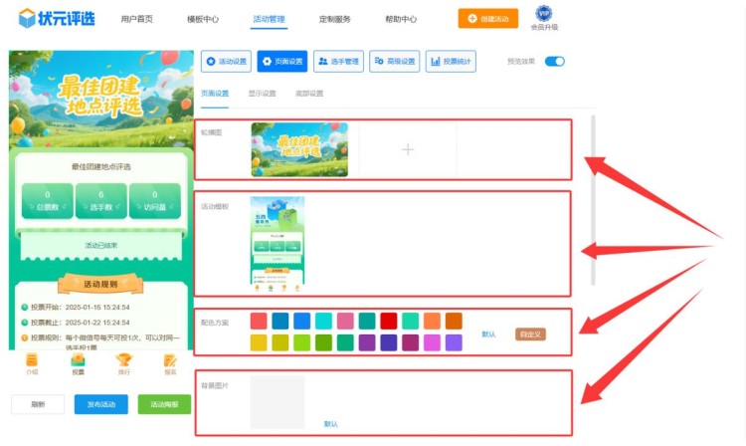
Task: Open 高级设置 advanced settings
Action: pos(395,62)
